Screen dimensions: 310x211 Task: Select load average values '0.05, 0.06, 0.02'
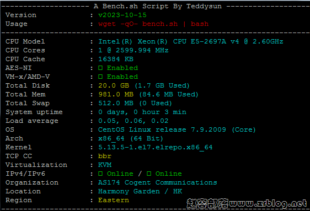point(133,121)
